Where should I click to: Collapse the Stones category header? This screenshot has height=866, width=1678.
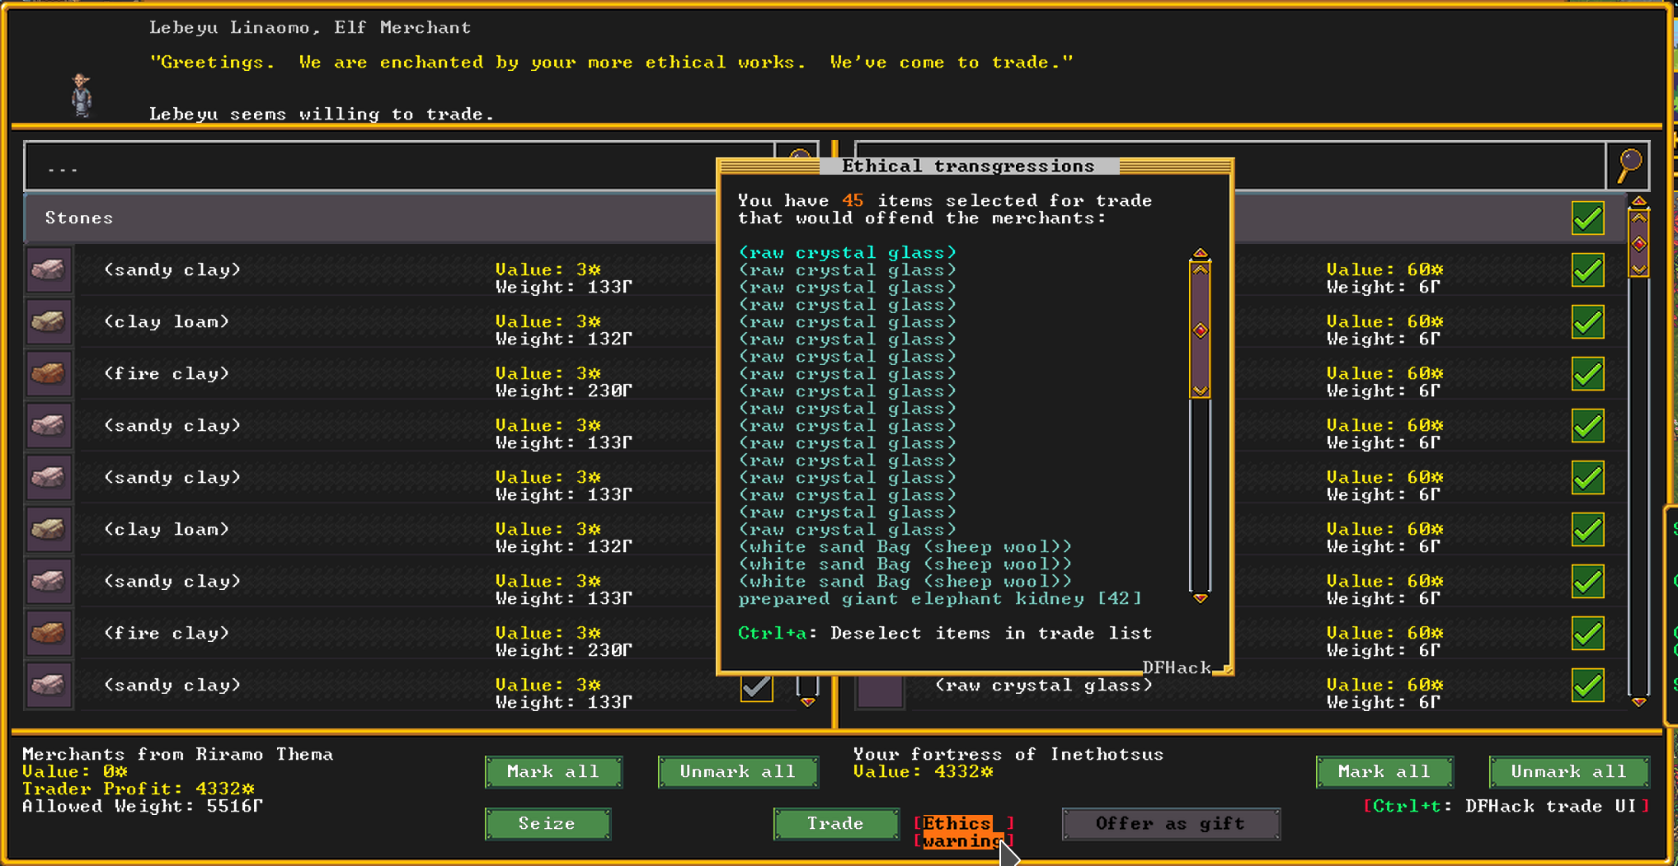pyautogui.click(x=80, y=218)
